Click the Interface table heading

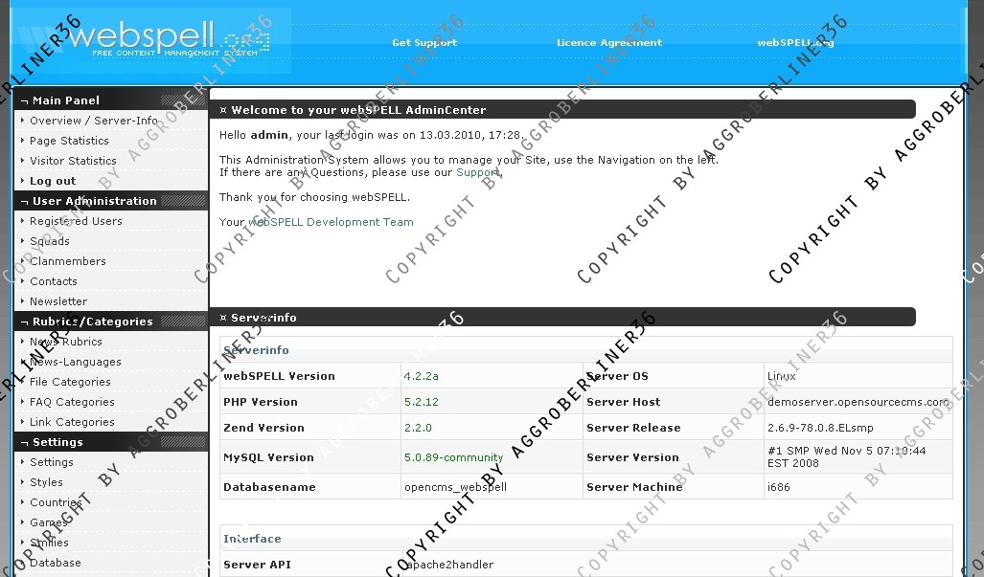point(252,538)
